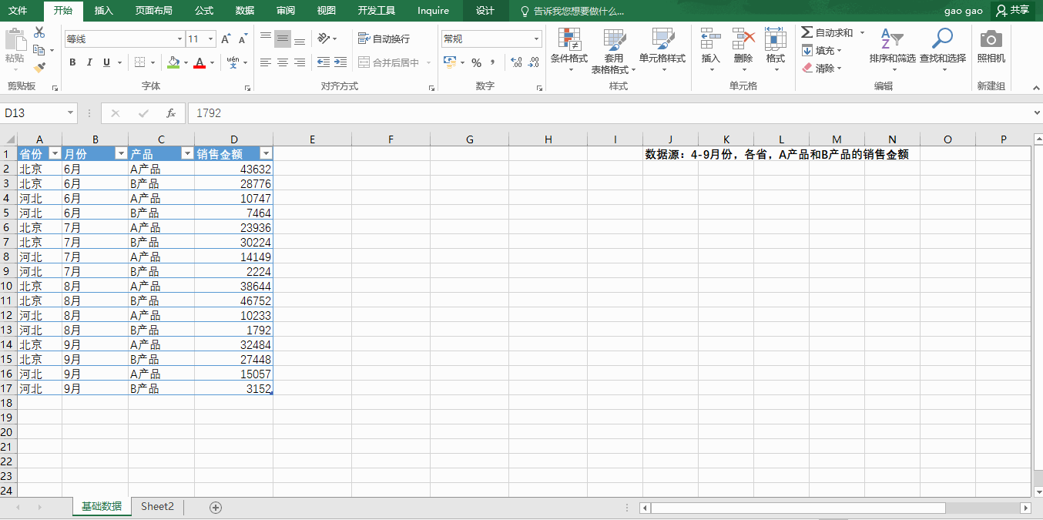Increase font size with the large A icon
The width and height of the screenshot is (1043, 520).
(226, 39)
